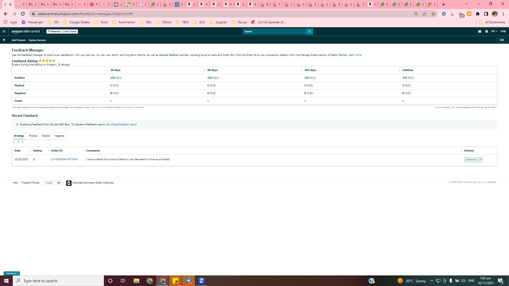Select the Positive ratings tab

point(33,136)
